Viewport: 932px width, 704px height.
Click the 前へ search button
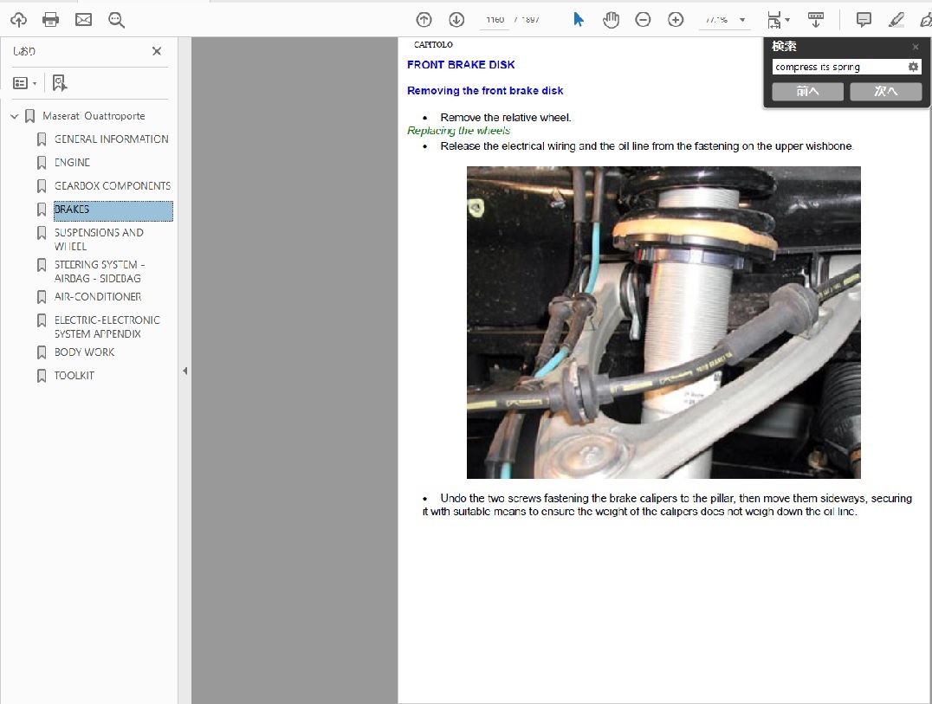click(x=807, y=91)
